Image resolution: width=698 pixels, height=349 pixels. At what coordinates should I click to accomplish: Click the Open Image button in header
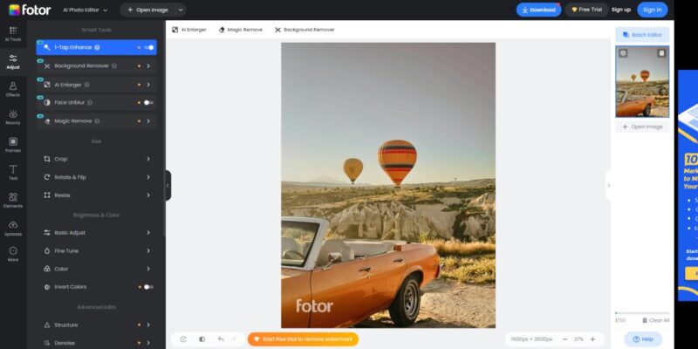coord(147,10)
